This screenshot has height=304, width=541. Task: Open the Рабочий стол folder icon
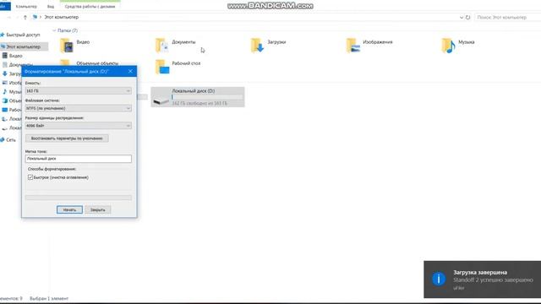pyautogui.click(x=162, y=67)
